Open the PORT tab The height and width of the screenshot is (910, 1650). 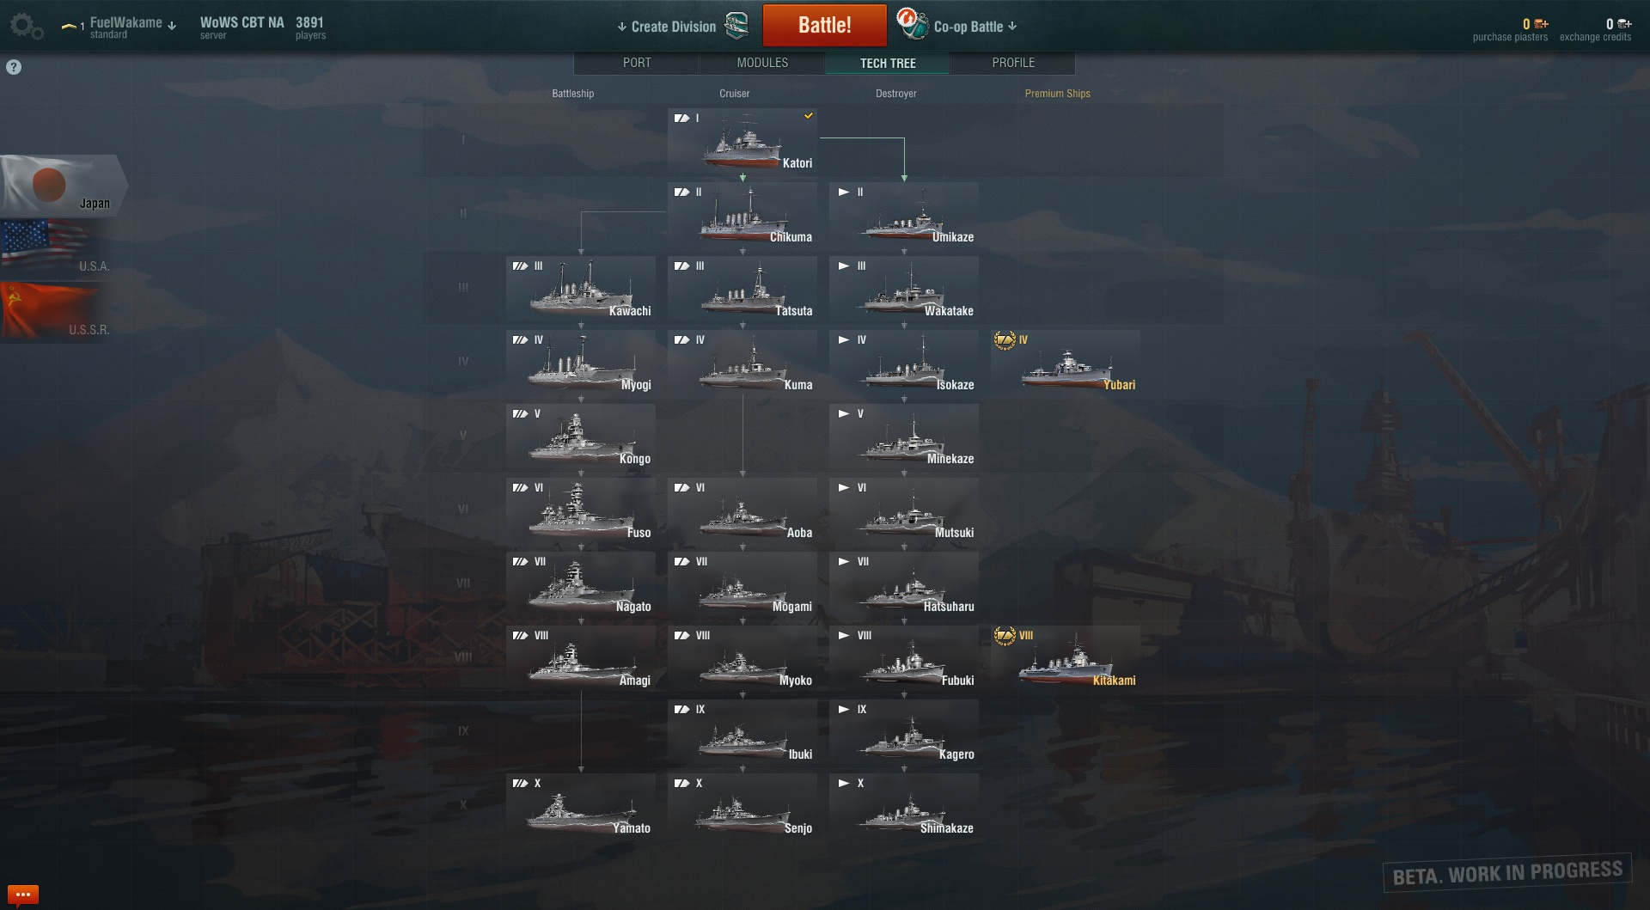(637, 63)
